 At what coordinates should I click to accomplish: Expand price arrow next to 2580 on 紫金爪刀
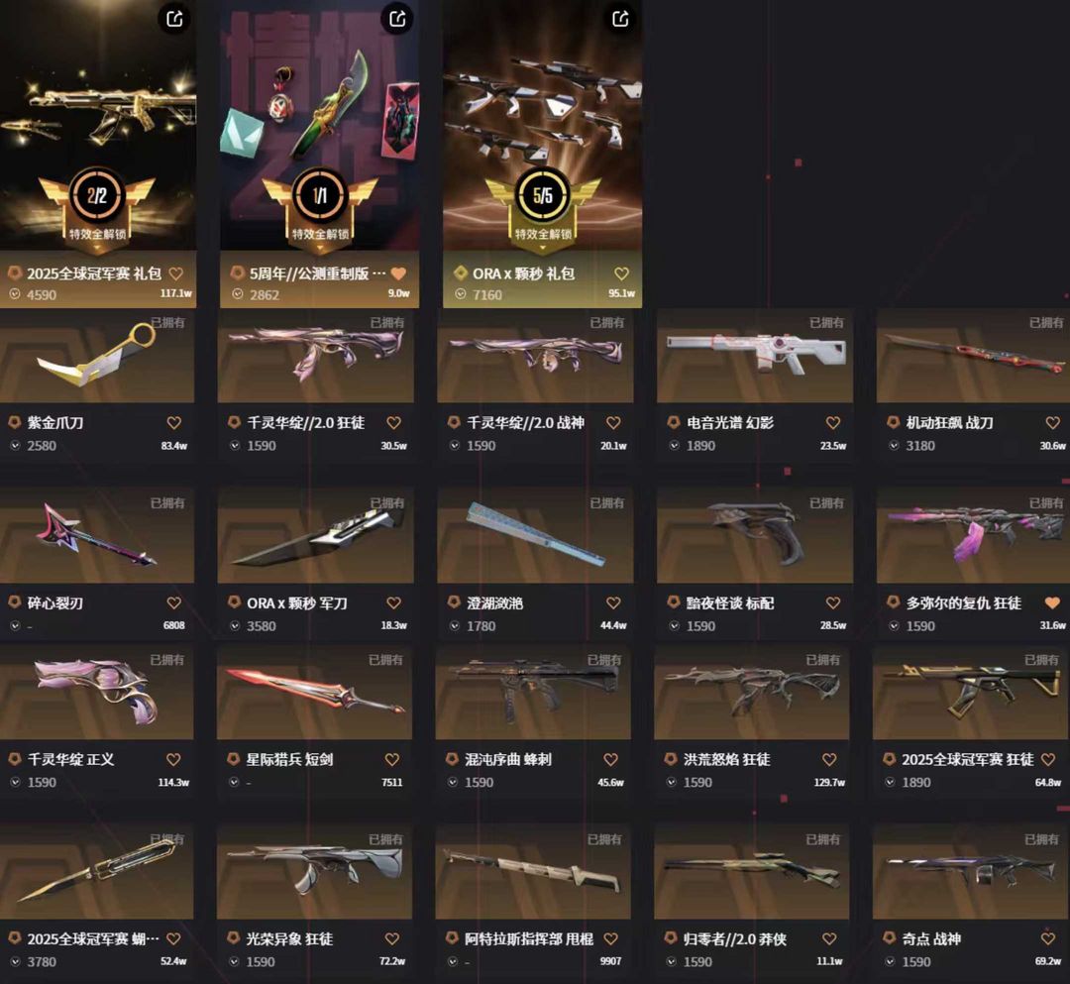pyautogui.click(x=15, y=446)
